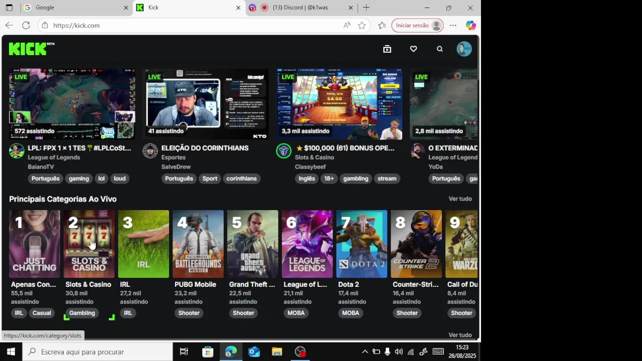Go back with browser back arrow
642x361 pixels.
9,25
